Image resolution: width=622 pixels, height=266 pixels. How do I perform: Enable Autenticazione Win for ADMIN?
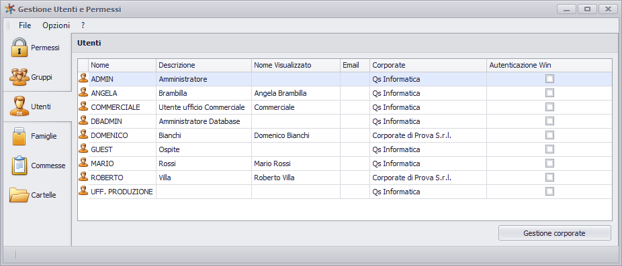(x=549, y=79)
